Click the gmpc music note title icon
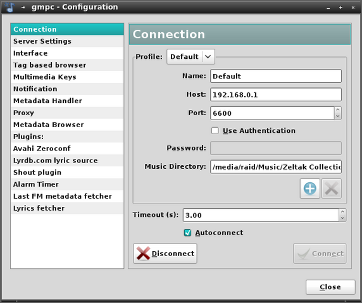Image resolution: width=362 pixels, height=303 pixels. (x=9, y=7)
